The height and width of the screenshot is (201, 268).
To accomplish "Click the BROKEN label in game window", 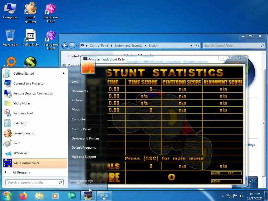I will point(216,181).
